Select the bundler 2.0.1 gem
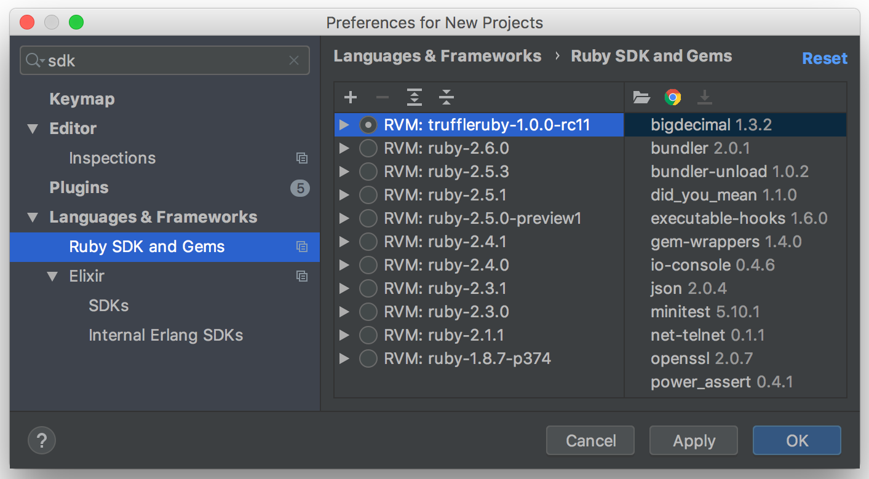This screenshot has width=869, height=479. point(736,148)
